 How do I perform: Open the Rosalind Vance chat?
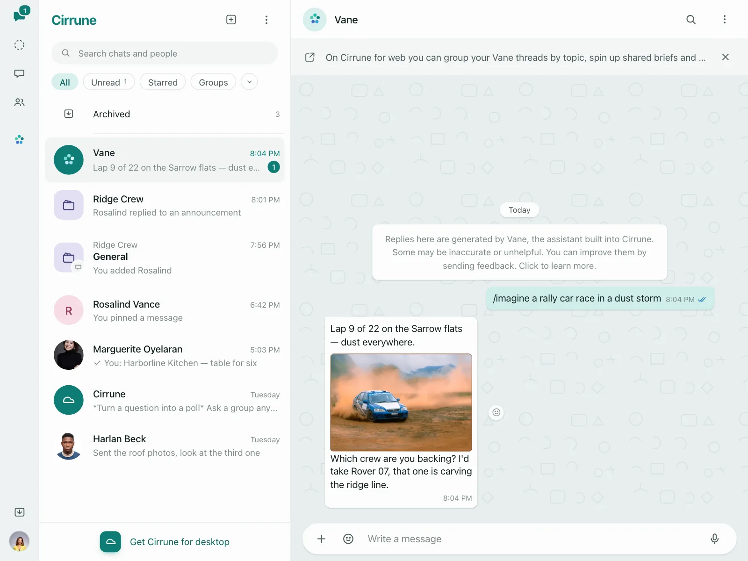click(165, 310)
